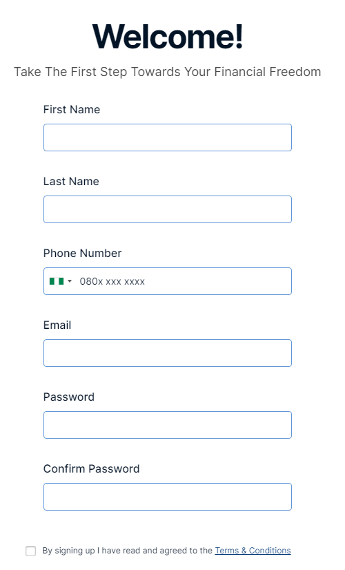The width and height of the screenshot is (345, 570).
Task: Click the Email field label
Action: click(x=57, y=325)
